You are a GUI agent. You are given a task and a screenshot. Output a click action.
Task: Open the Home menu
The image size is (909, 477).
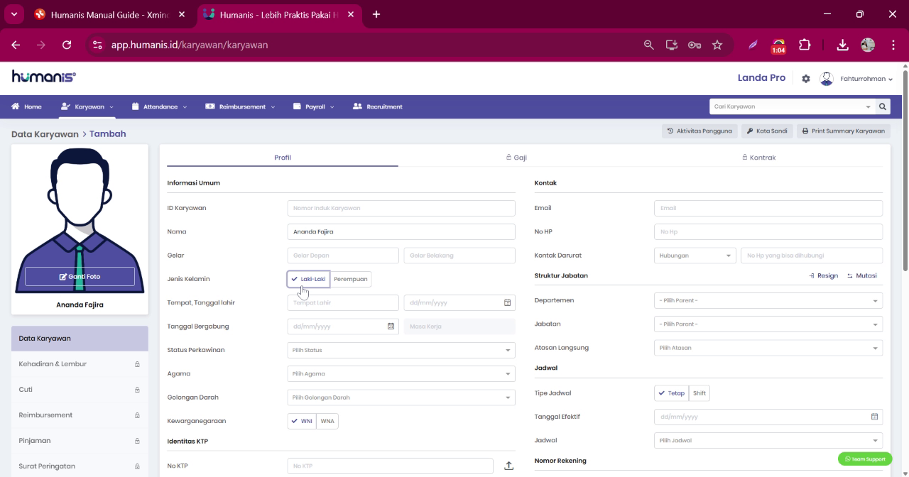coord(26,106)
